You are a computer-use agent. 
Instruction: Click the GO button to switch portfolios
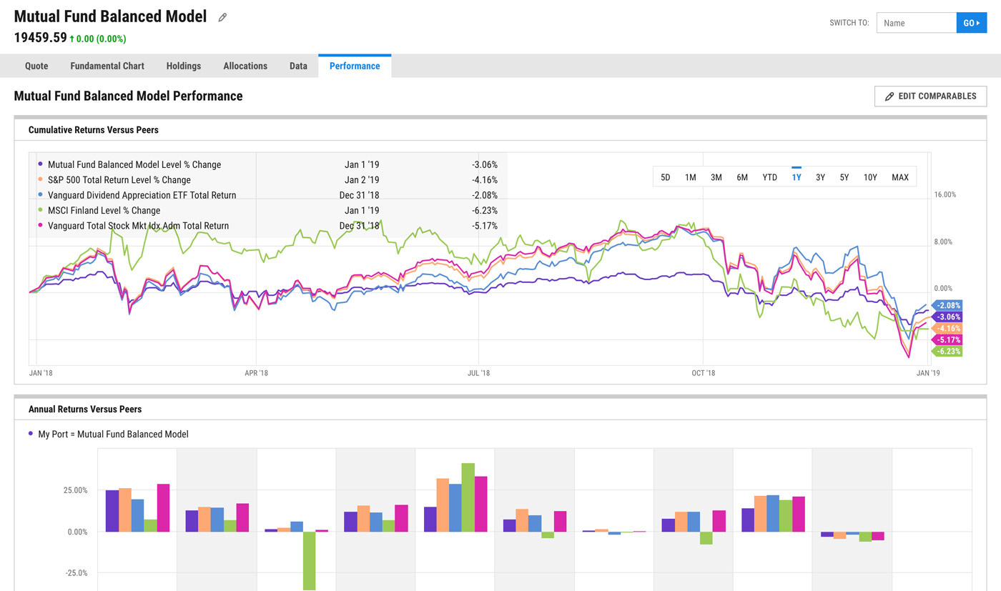click(971, 22)
